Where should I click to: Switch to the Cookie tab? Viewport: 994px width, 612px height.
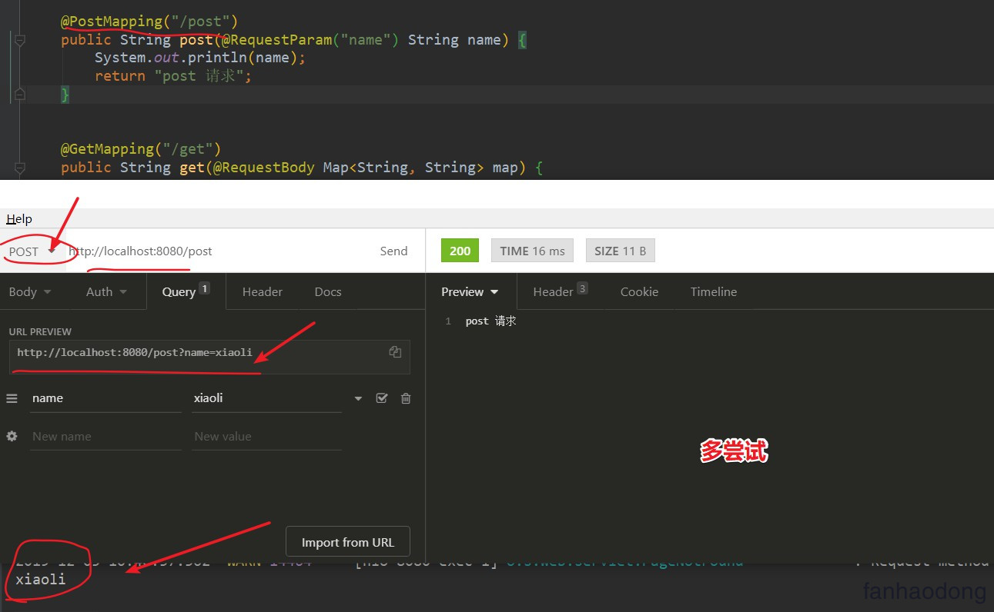tap(639, 292)
